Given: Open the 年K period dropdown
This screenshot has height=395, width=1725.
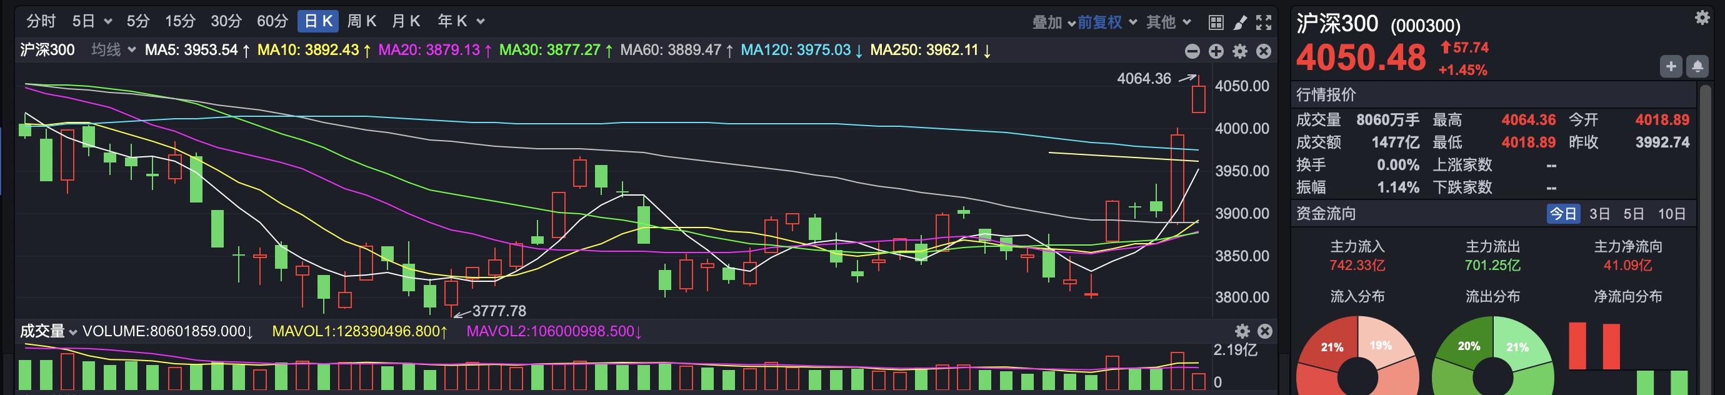Looking at the screenshot, I should point(461,21).
